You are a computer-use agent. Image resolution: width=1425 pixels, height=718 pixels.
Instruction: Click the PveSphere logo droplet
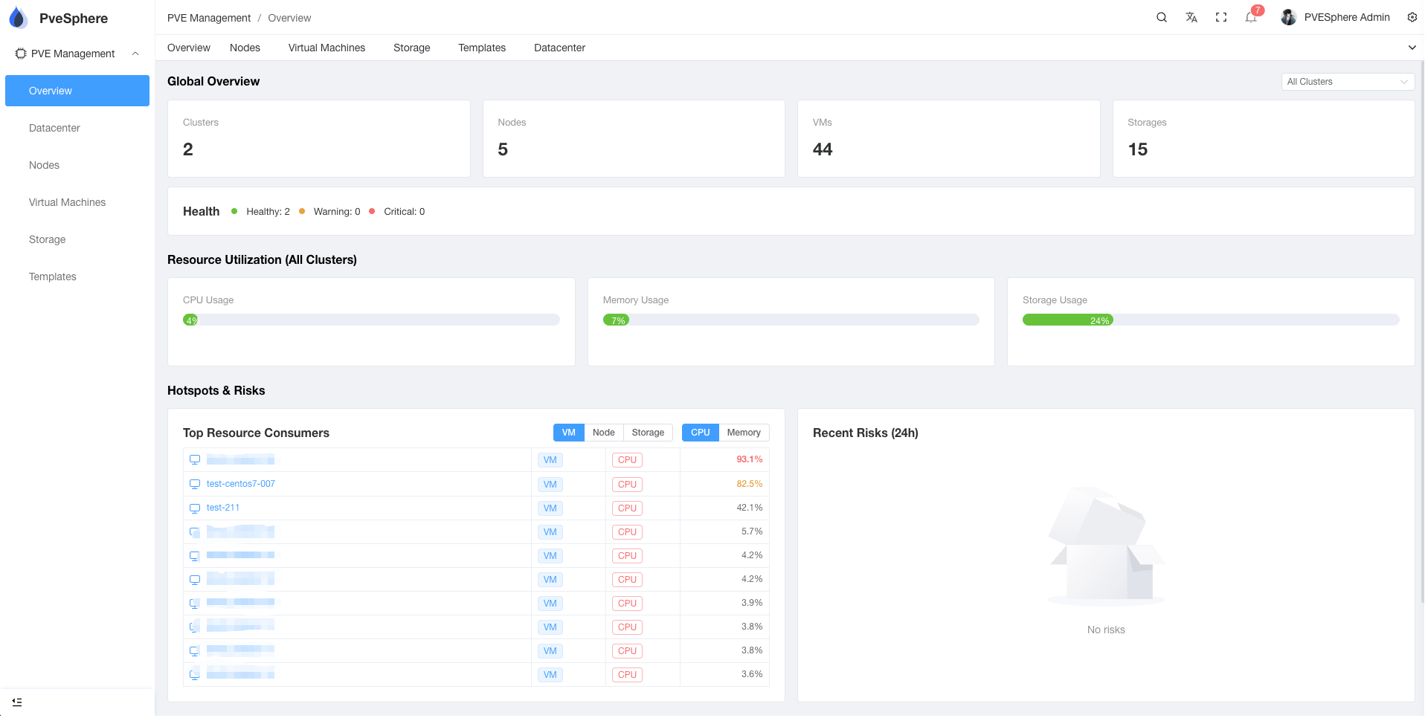[18, 17]
